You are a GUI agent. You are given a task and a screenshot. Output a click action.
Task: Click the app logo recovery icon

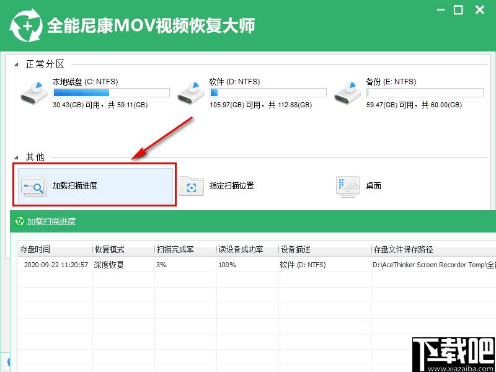point(26,25)
